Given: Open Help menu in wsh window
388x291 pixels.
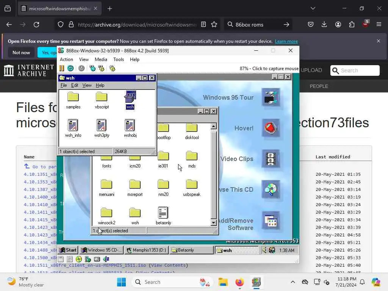Looking at the screenshot, I should tap(100, 85).
